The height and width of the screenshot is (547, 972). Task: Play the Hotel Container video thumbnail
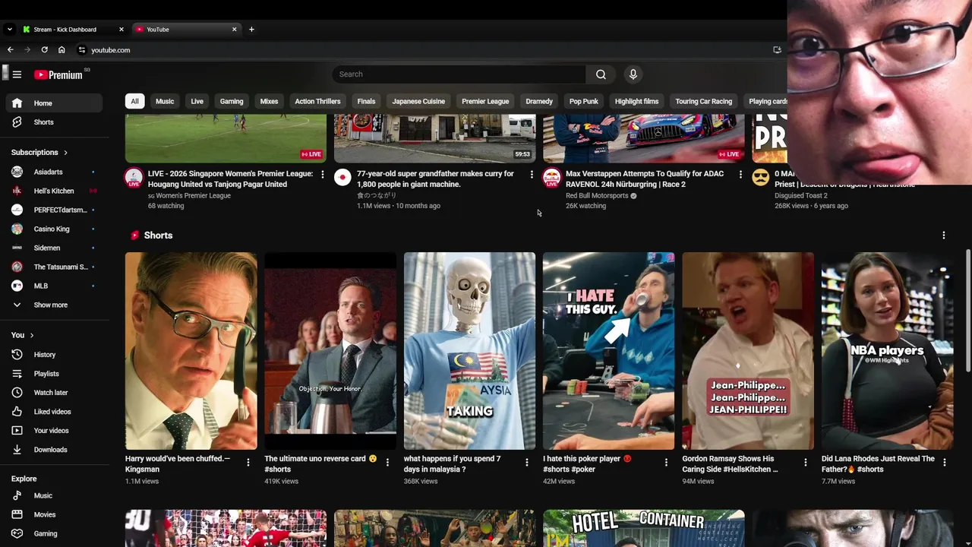tap(644, 529)
